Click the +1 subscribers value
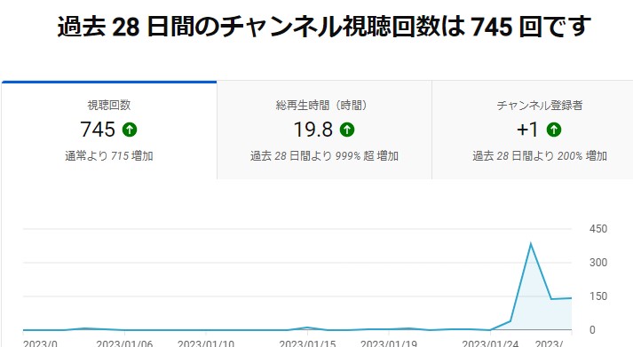Viewport: 633px width, 347px height. point(527,130)
